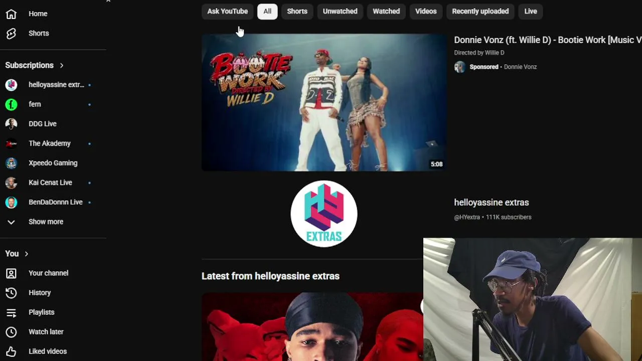This screenshot has width=642, height=361.
Task: Open the You heading link
Action: point(12,254)
